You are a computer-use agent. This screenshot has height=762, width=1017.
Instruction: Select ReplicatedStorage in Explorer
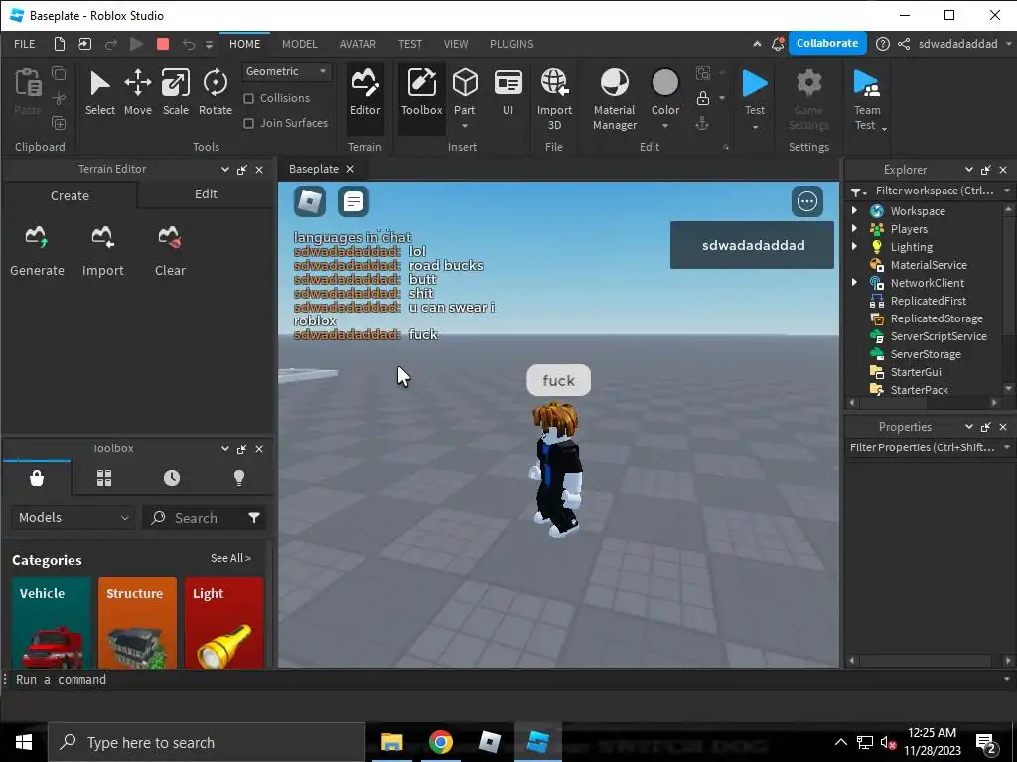tap(936, 318)
